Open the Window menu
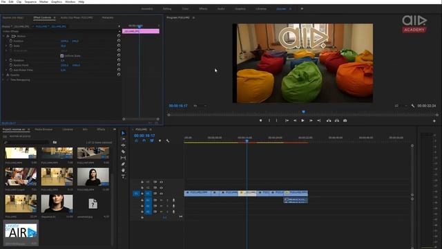The image size is (442, 249). click(x=70, y=1)
